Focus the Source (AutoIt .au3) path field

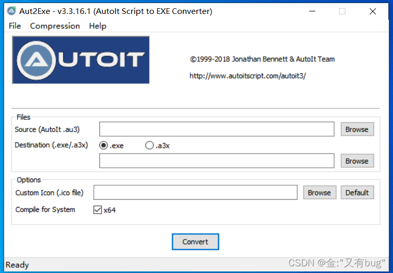(217, 129)
